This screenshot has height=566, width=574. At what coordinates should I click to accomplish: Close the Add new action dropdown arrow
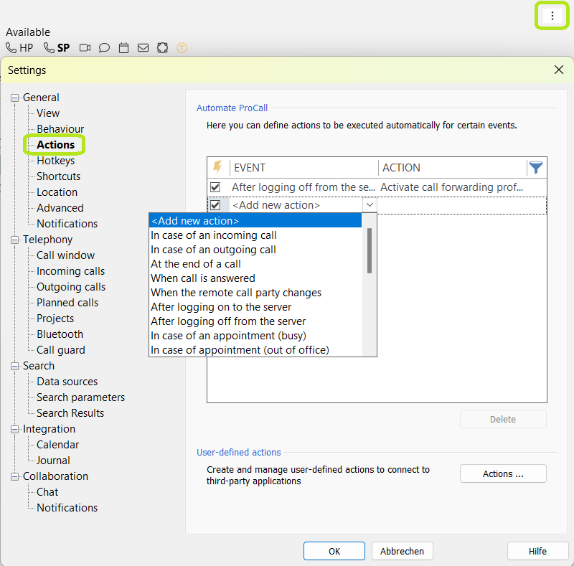tap(370, 205)
